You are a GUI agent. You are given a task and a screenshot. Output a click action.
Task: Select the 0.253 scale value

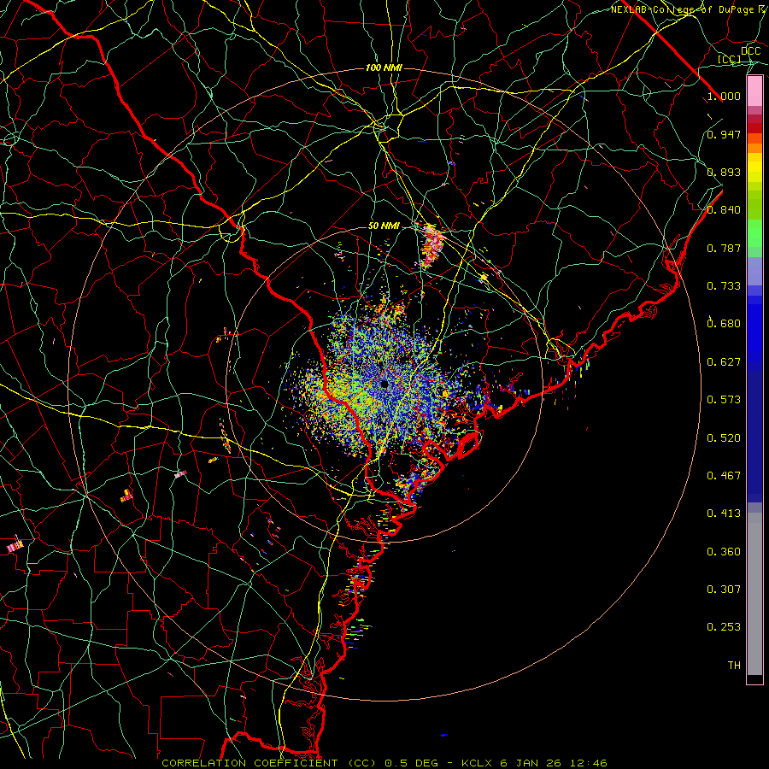click(724, 627)
